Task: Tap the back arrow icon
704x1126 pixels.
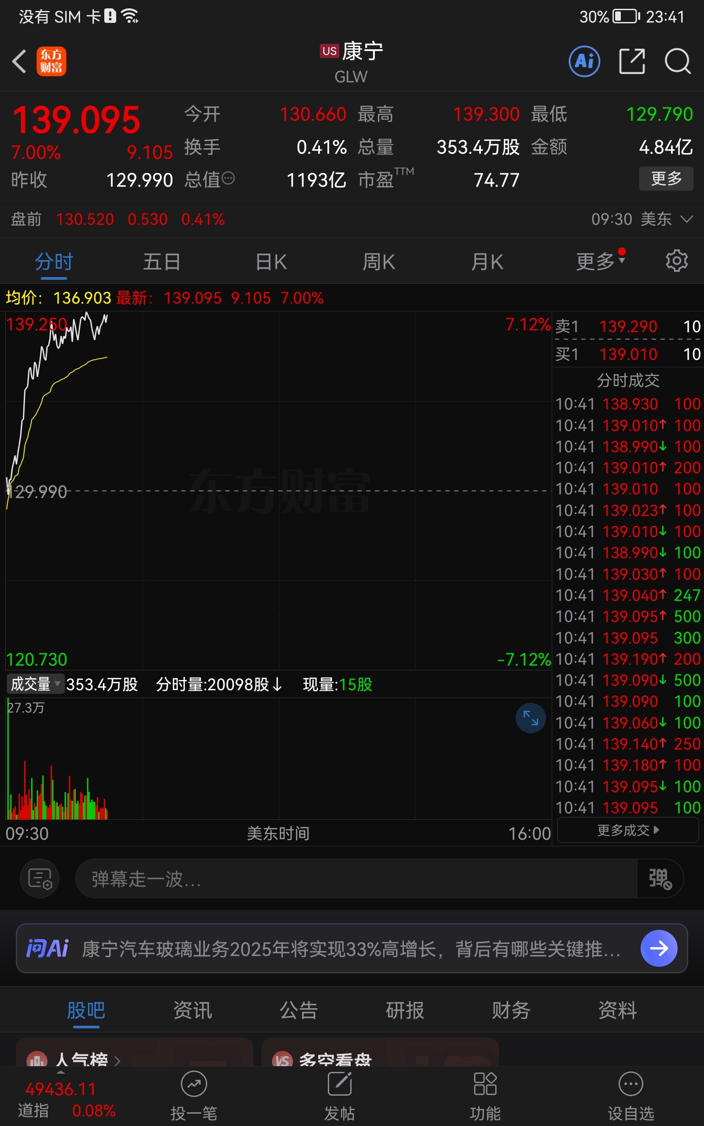Action: click(x=19, y=61)
